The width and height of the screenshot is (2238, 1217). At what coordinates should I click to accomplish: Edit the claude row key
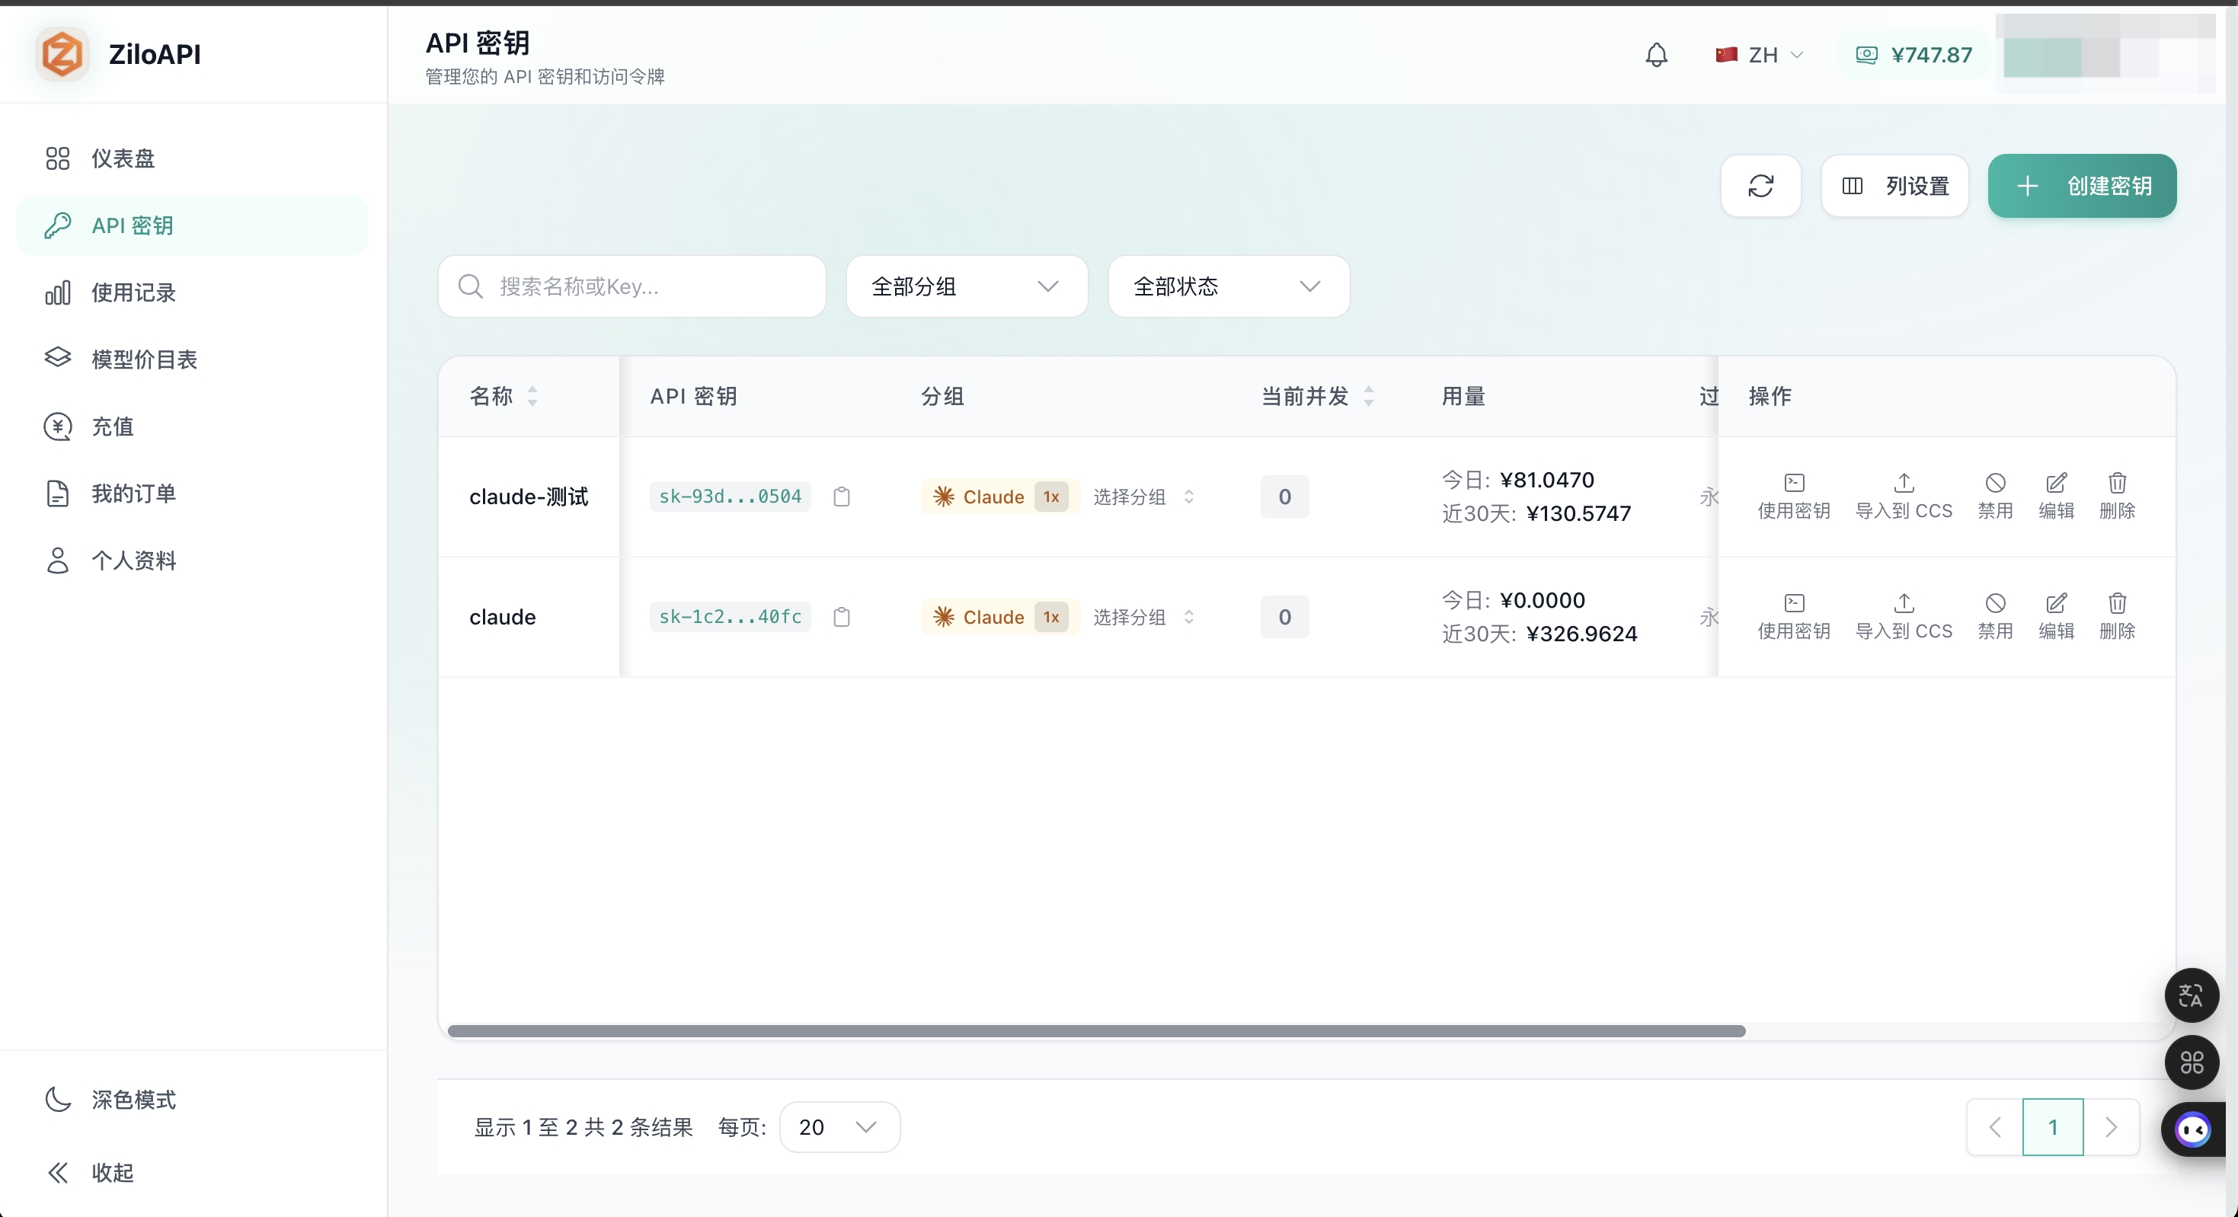click(2057, 617)
